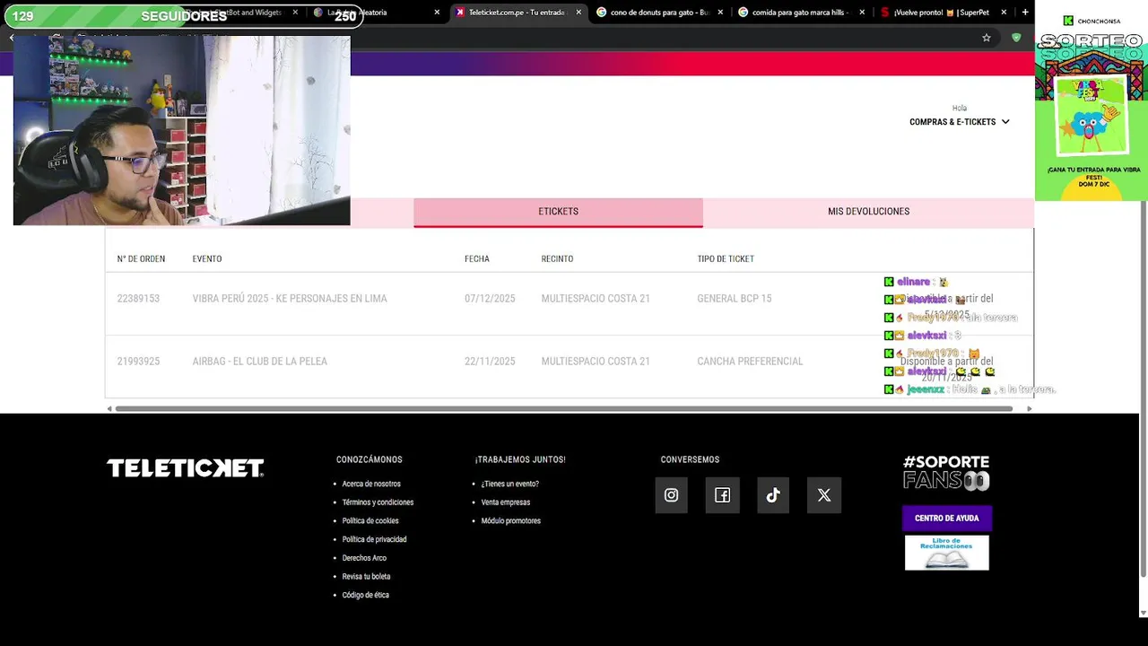Close the 'Bot and Widgets' tab
Viewport: 1148px width, 646px height.
pos(295,13)
